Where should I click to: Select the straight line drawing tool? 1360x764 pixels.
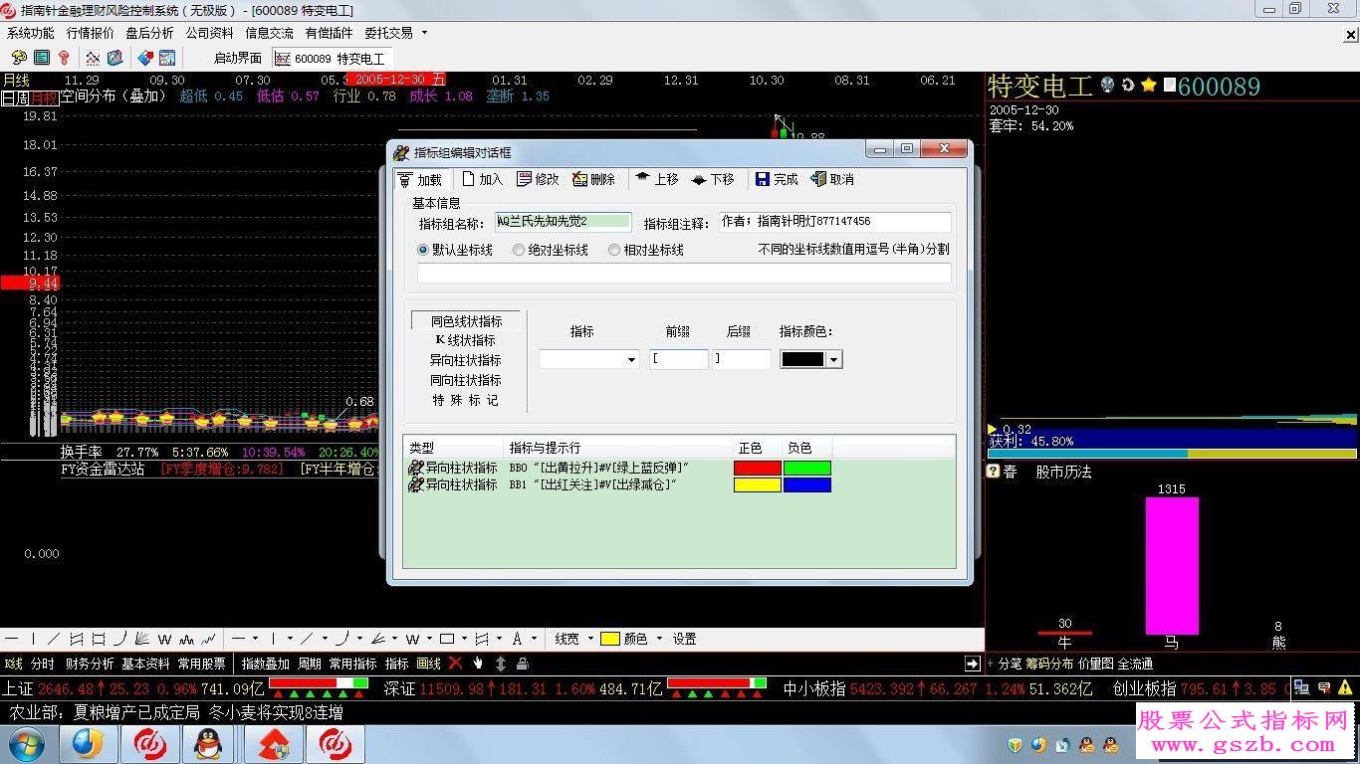coord(56,638)
